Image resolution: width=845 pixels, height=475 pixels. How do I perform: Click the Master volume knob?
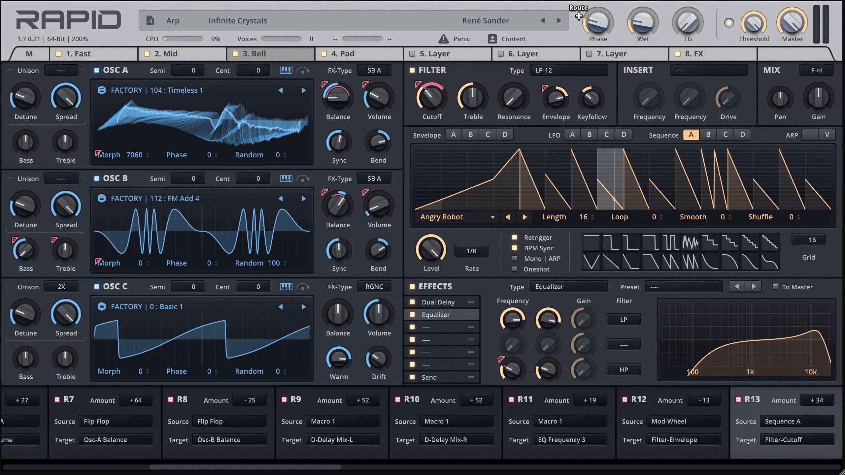(792, 22)
